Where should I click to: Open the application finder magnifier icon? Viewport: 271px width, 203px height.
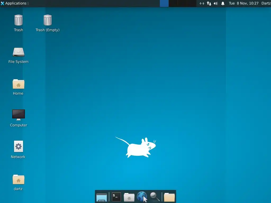click(x=155, y=197)
